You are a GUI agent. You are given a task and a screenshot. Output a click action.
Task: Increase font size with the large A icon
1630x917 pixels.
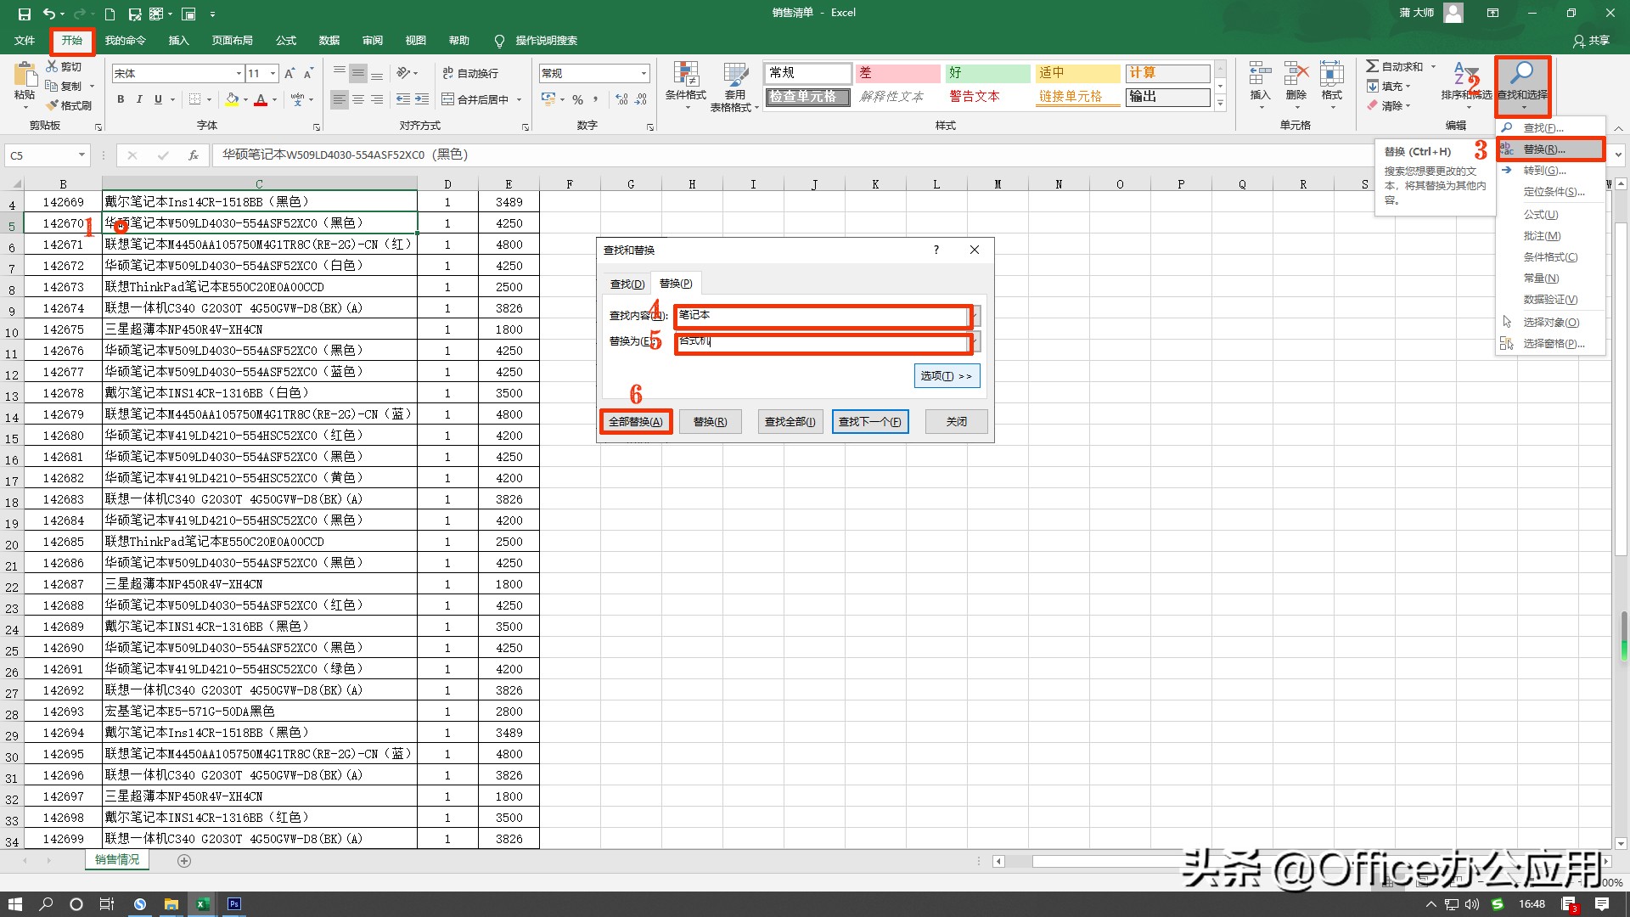tap(289, 74)
